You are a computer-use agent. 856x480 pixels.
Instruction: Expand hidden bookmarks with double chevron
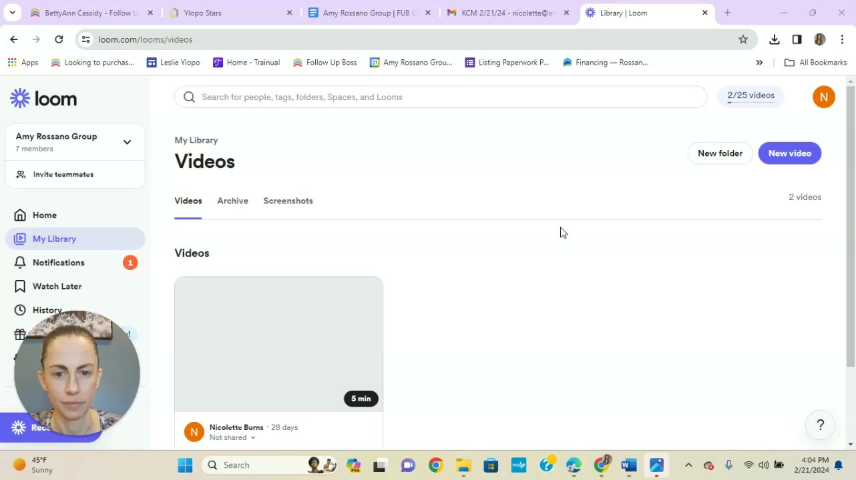pyautogui.click(x=759, y=62)
